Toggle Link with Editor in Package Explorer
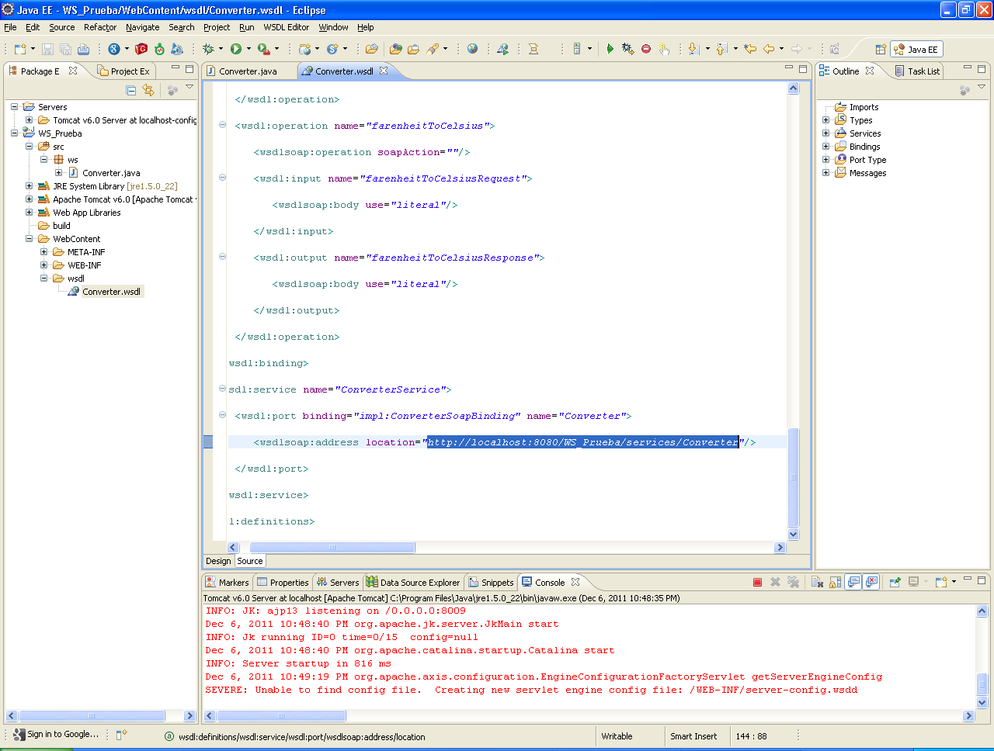994x751 pixels. 148,90
